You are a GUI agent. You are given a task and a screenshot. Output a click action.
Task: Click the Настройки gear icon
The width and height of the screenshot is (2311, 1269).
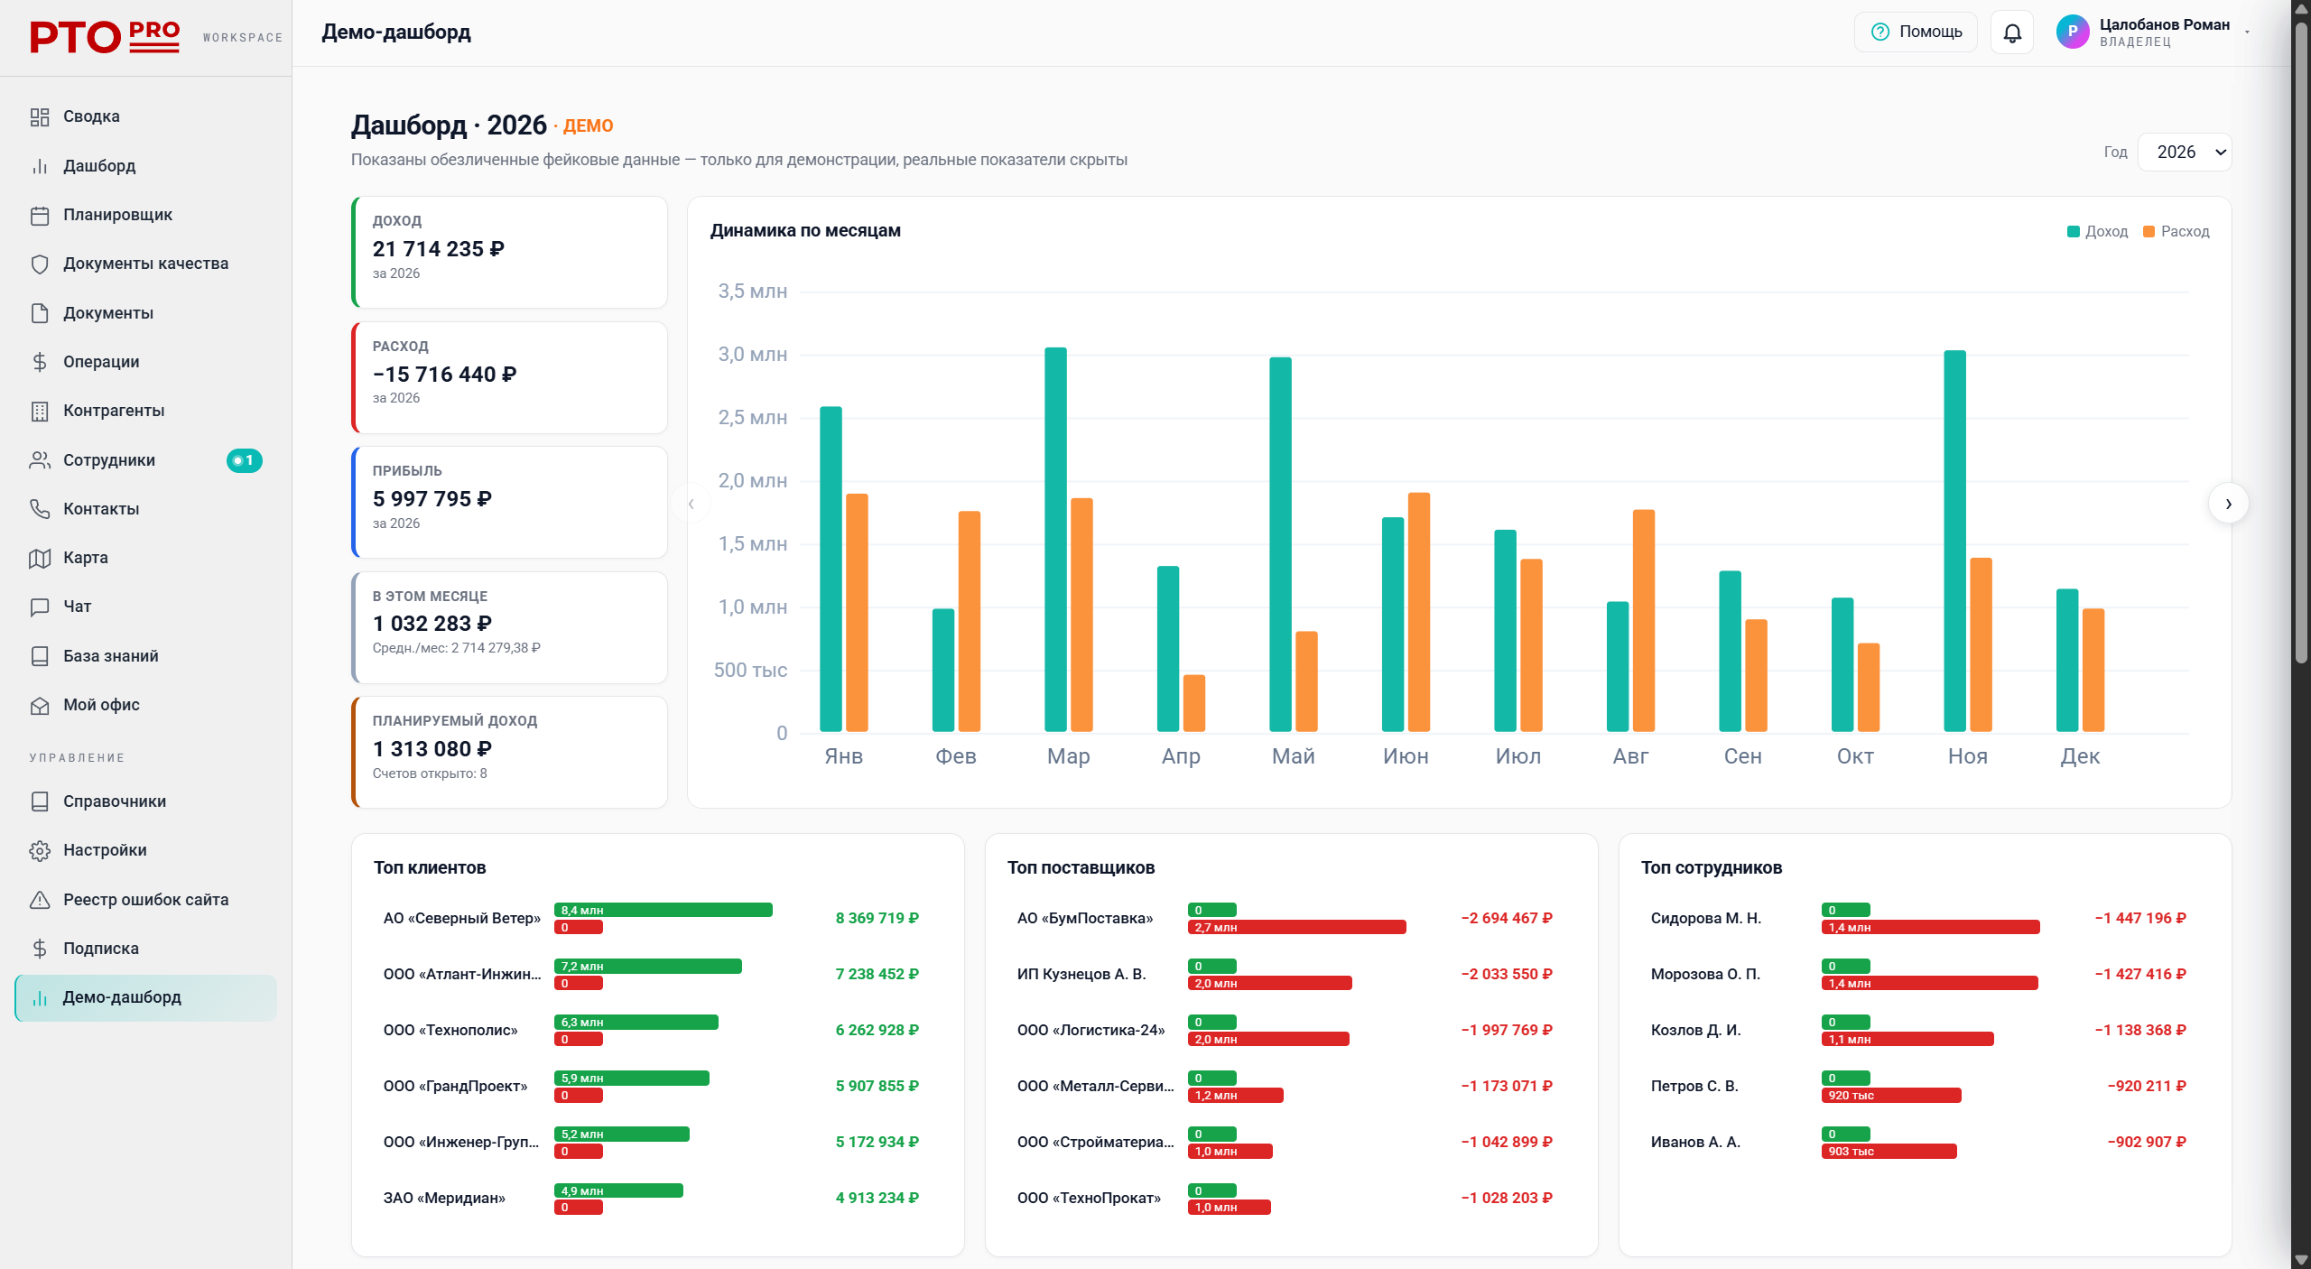40,850
